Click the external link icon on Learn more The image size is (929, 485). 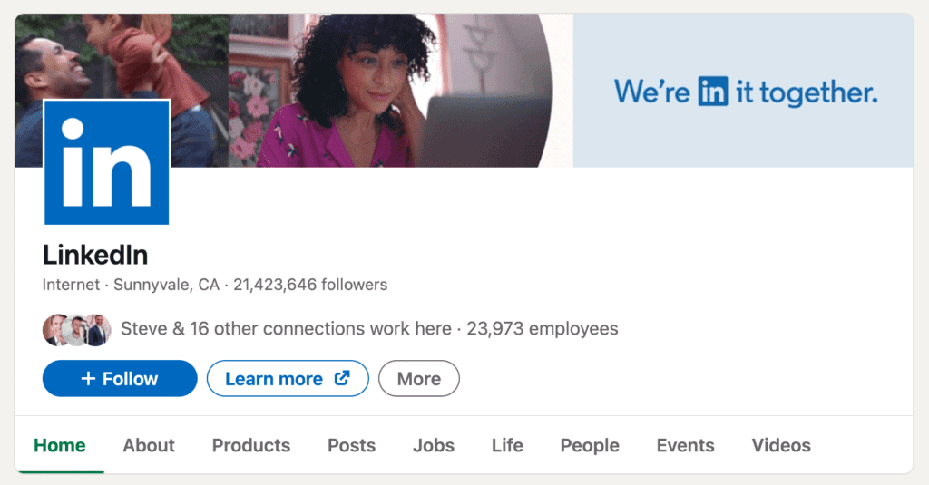click(342, 378)
